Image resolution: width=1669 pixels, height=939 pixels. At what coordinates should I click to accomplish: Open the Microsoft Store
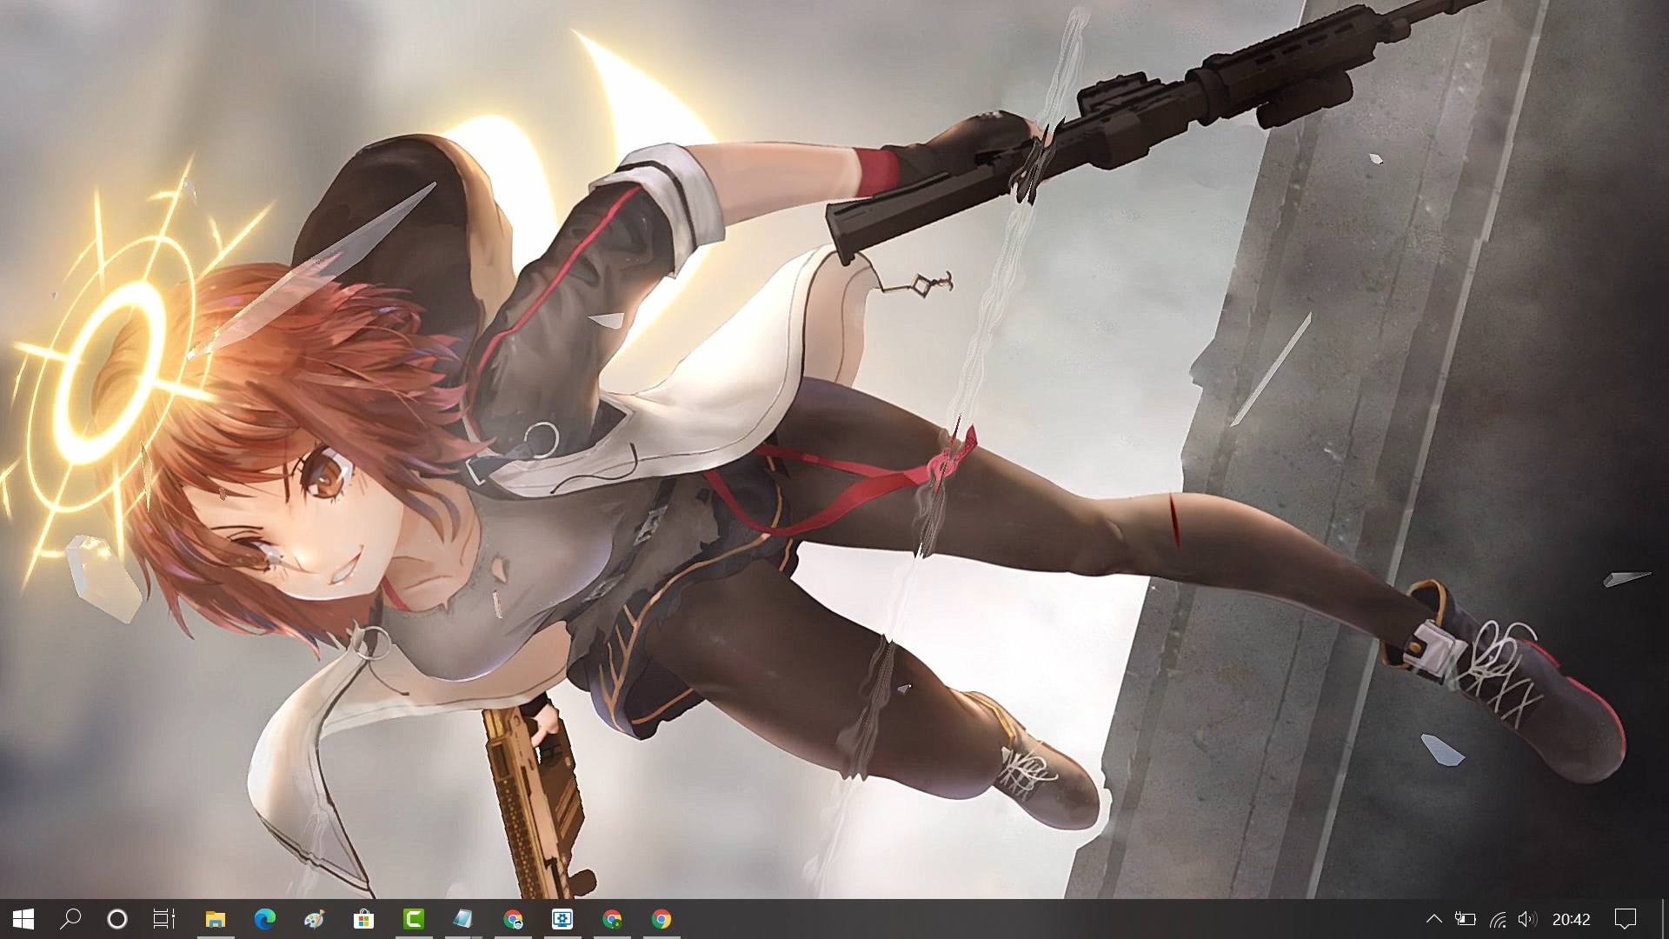(363, 919)
